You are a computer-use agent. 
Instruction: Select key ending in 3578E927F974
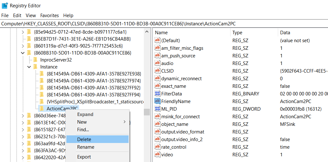click(94, 81)
